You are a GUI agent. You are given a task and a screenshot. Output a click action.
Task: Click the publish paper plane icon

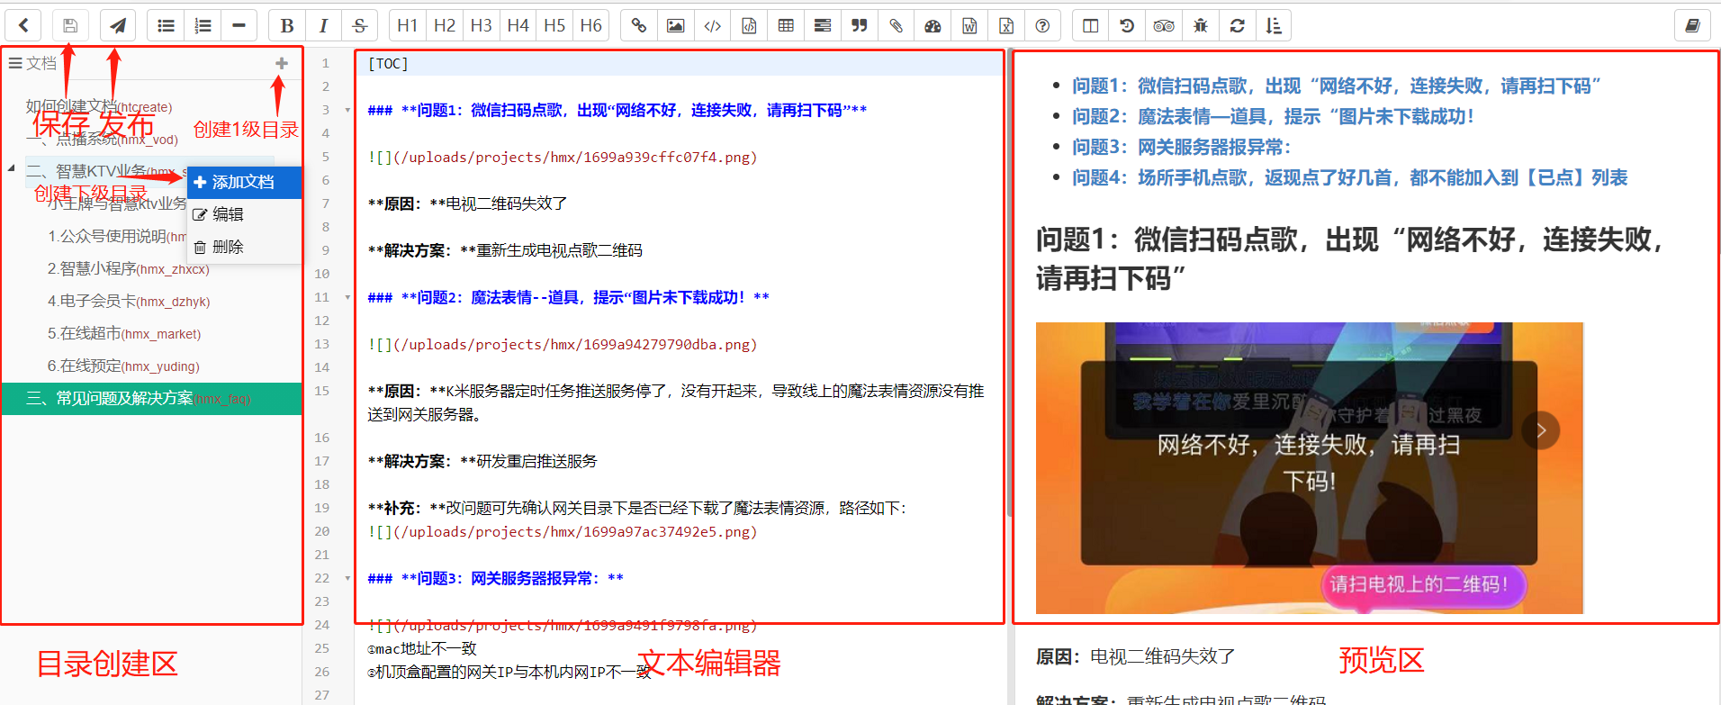coord(118,25)
